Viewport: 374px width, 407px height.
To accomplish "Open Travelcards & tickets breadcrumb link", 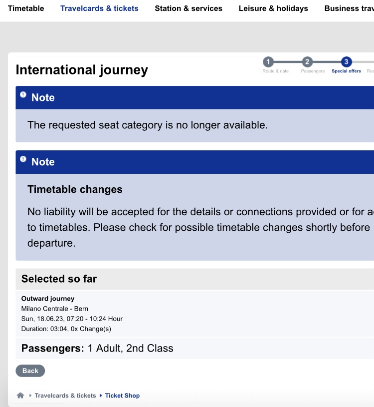I will pos(65,396).
